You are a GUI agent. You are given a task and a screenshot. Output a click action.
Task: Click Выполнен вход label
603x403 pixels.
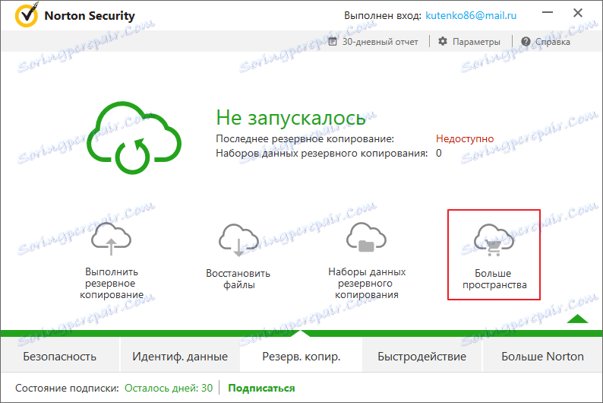click(383, 16)
